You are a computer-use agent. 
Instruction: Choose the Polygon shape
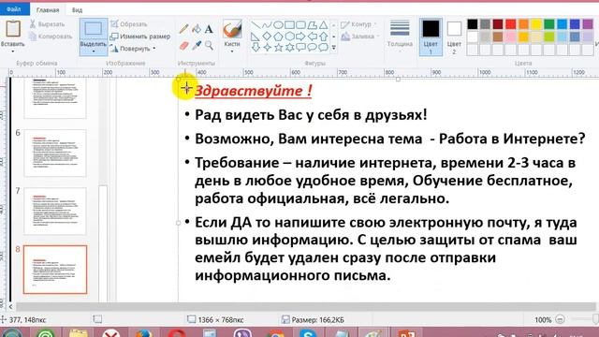(x=312, y=25)
